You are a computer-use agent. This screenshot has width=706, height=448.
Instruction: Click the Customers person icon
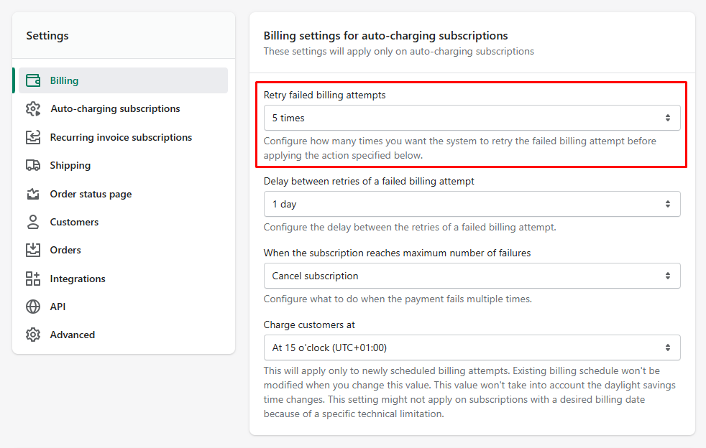click(33, 222)
